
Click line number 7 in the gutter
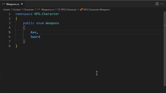tap(10, 41)
